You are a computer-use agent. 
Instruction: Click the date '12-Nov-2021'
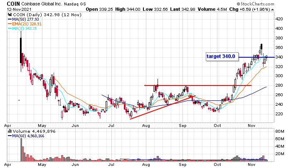click(19, 9)
